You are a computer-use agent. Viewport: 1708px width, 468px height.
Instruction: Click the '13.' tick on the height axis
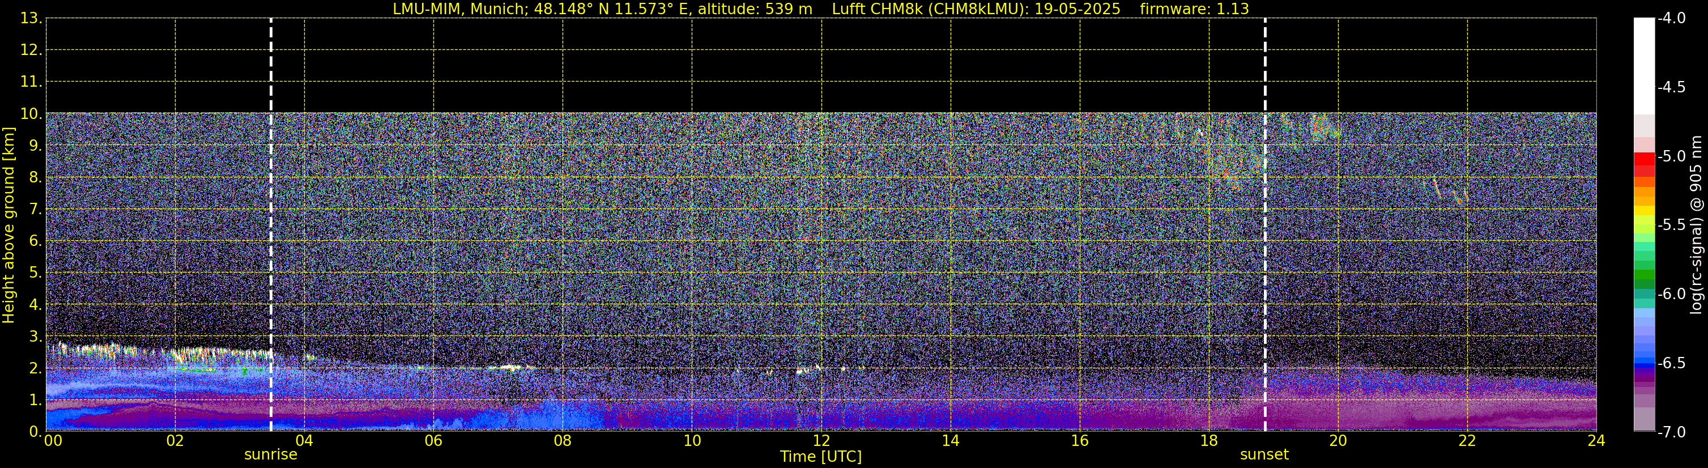click(31, 19)
